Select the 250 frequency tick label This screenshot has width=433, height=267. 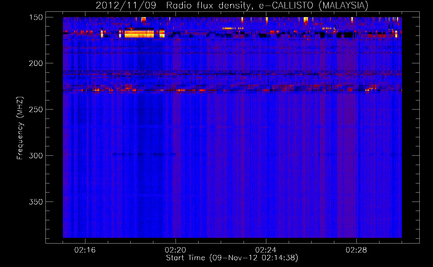[x=36, y=109]
